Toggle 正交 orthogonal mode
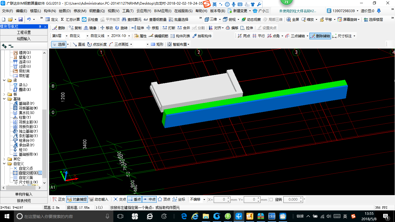395x222 pixels. (x=59, y=199)
